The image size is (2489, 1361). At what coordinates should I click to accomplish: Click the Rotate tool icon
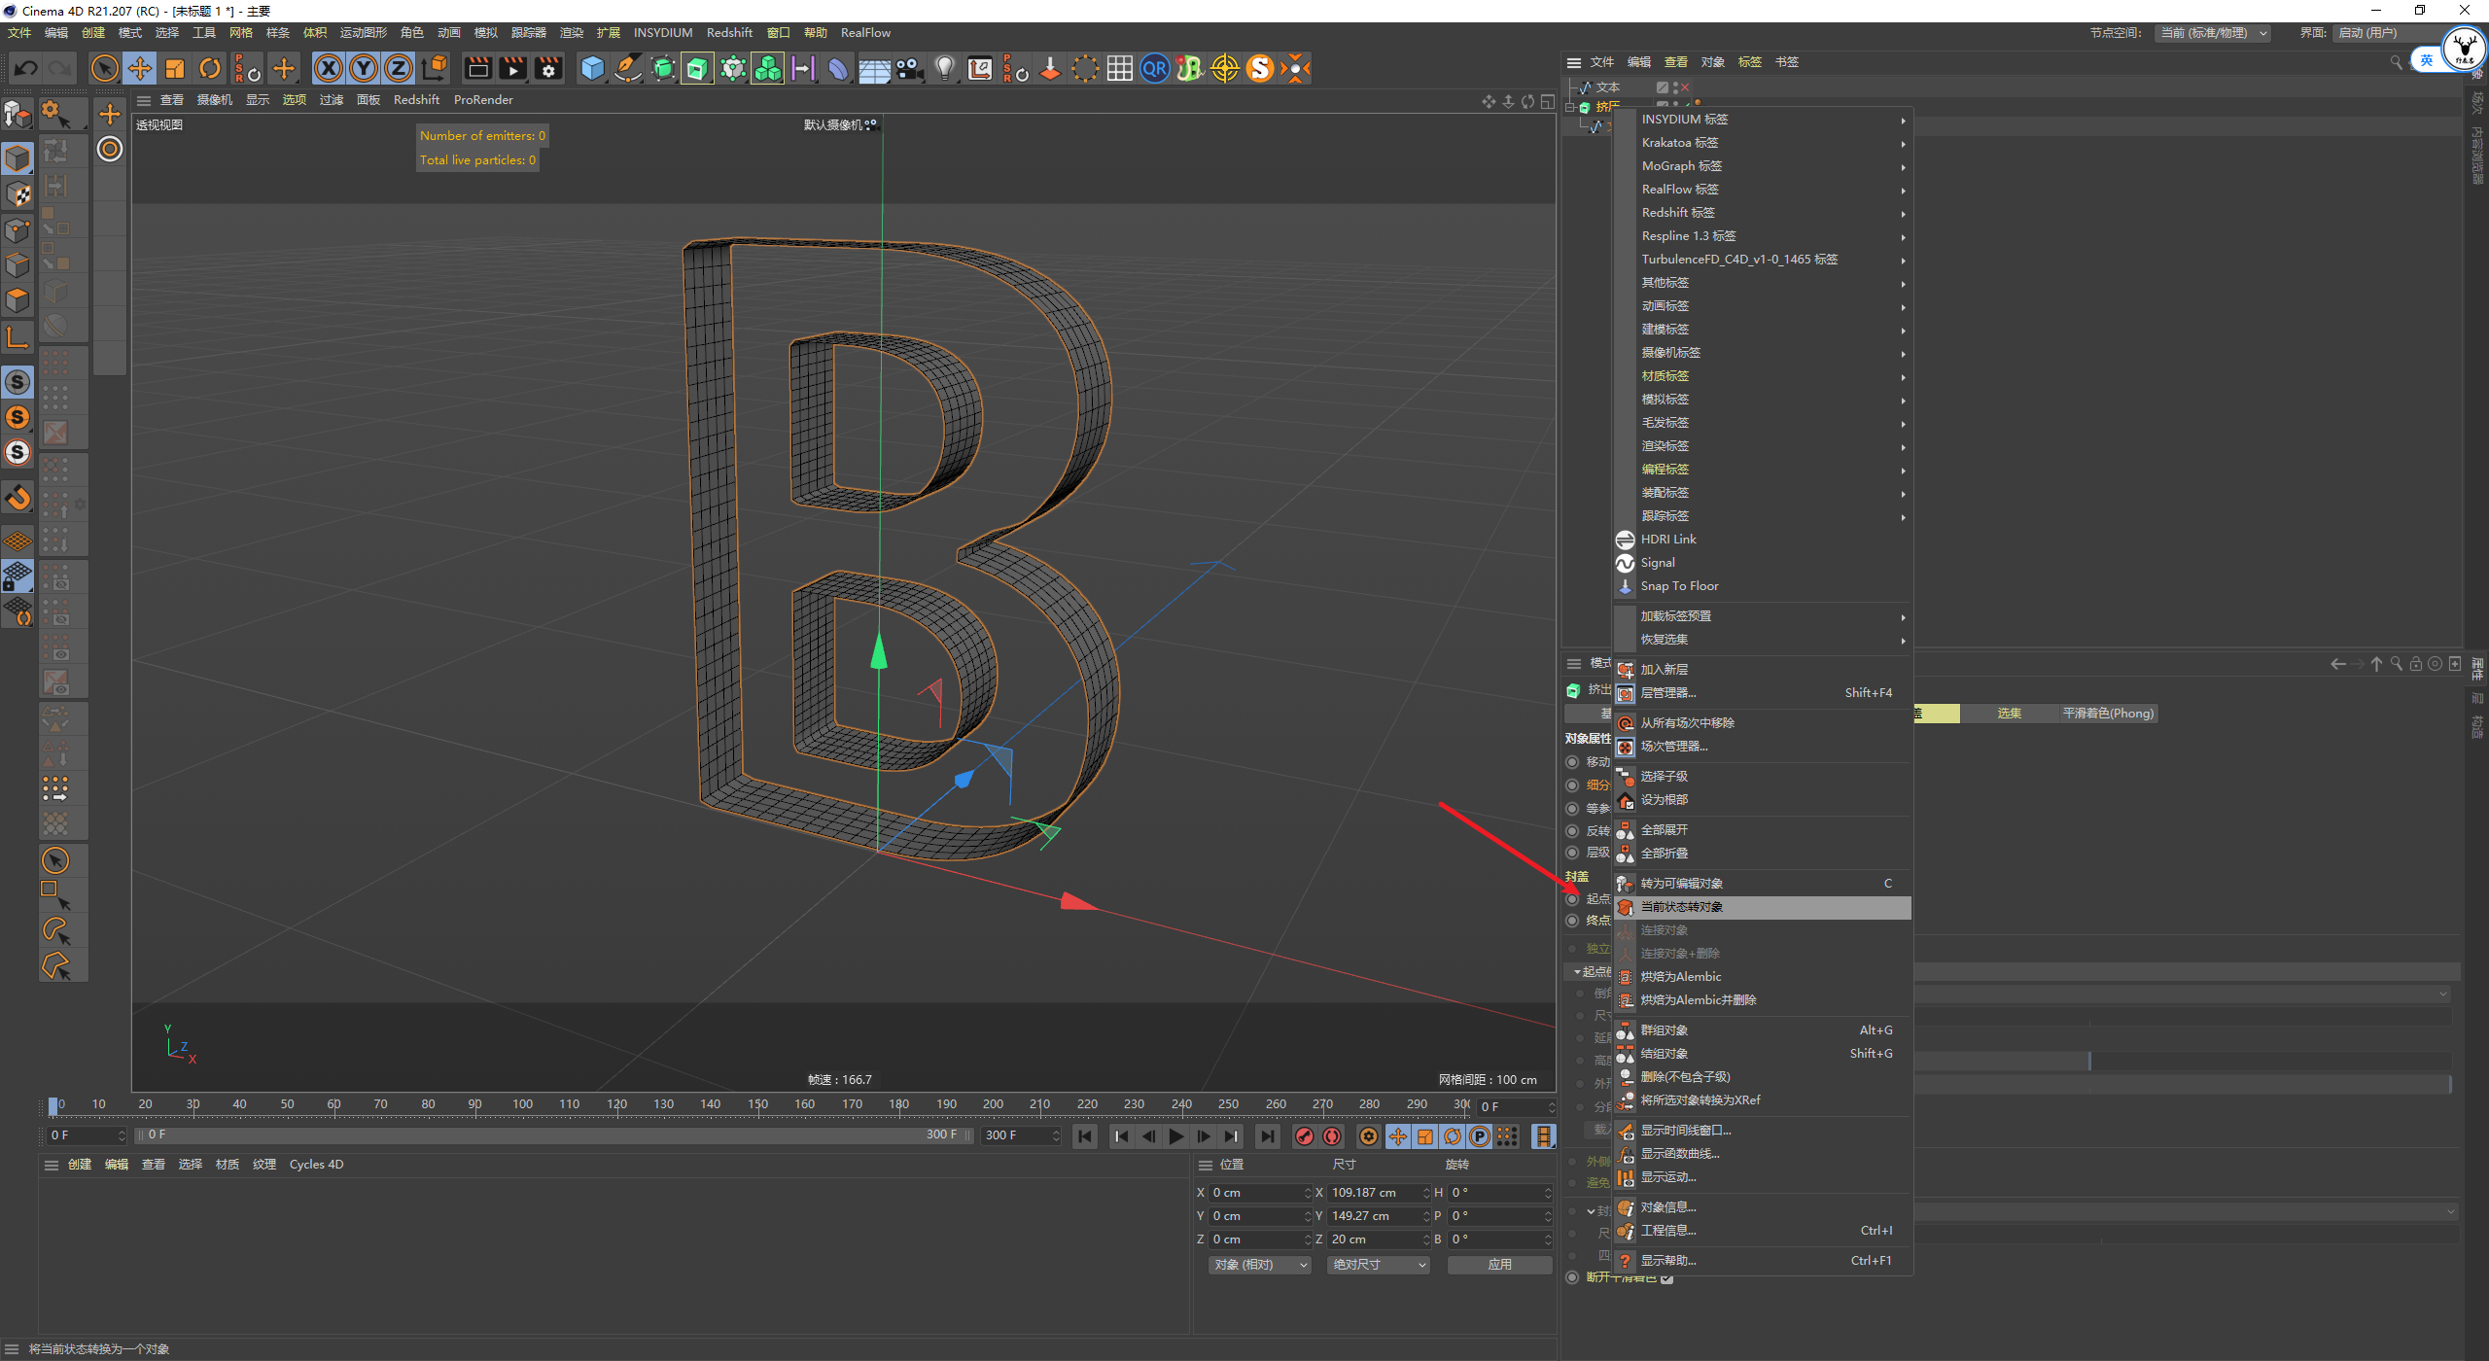pyautogui.click(x=210, y=68)
